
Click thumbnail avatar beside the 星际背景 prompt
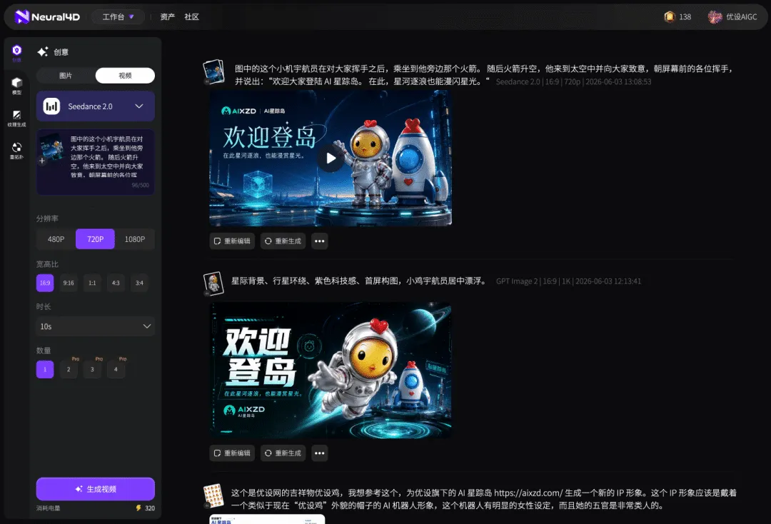pyautogui.click(x=213, y=283)
